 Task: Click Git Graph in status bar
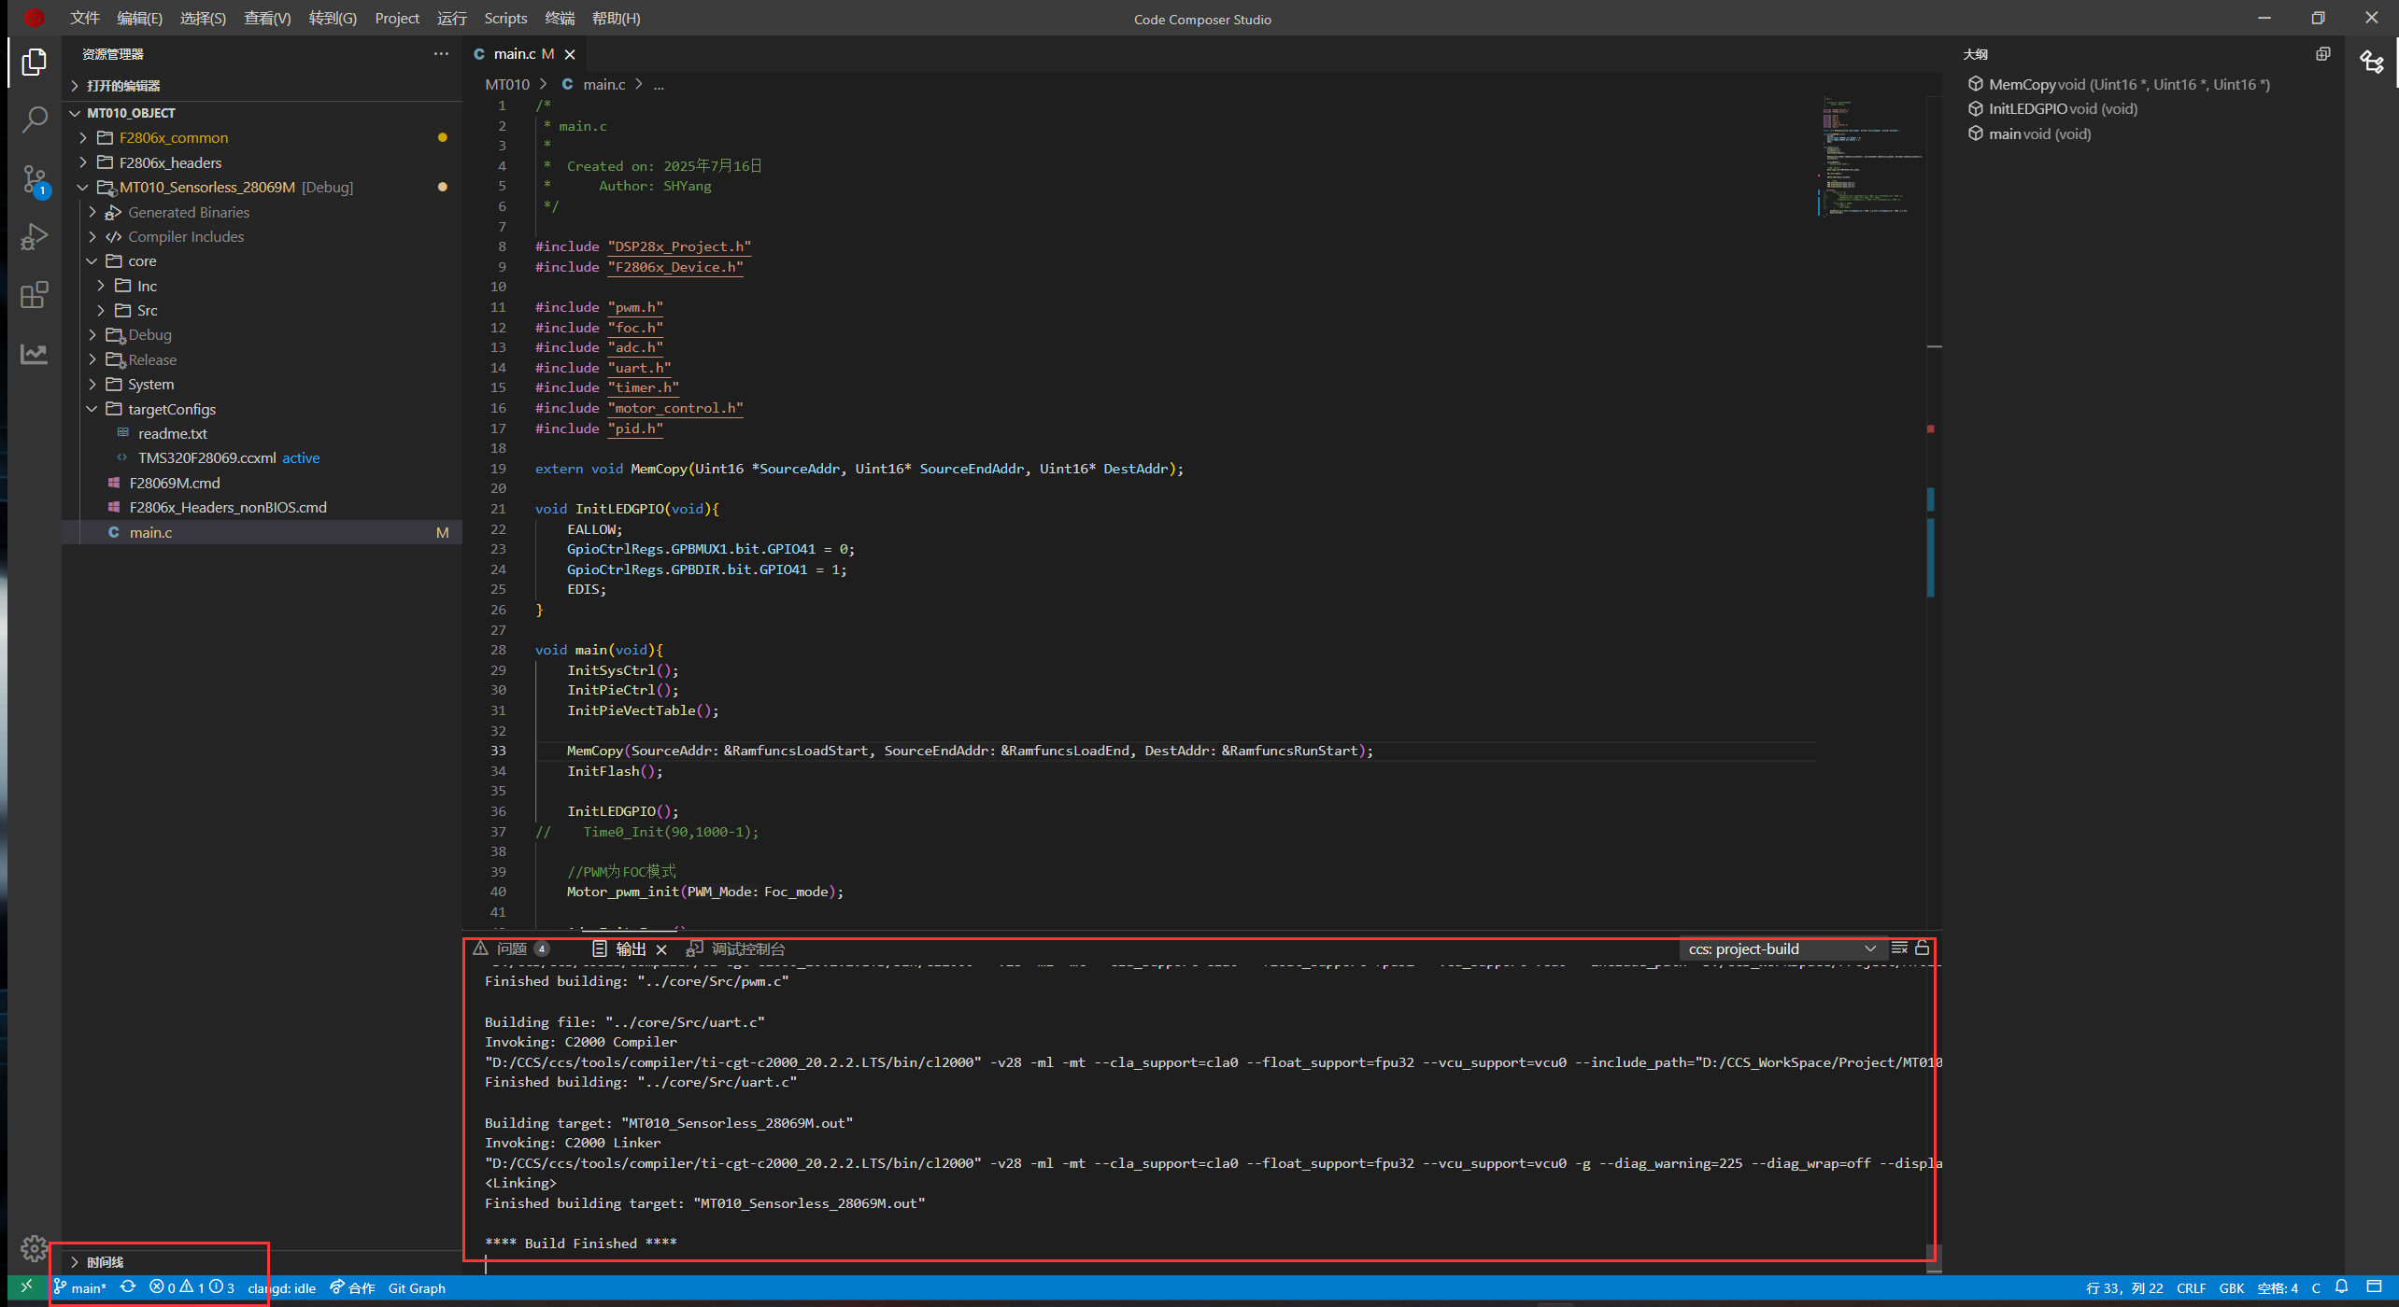click(x=417, y=1288)
